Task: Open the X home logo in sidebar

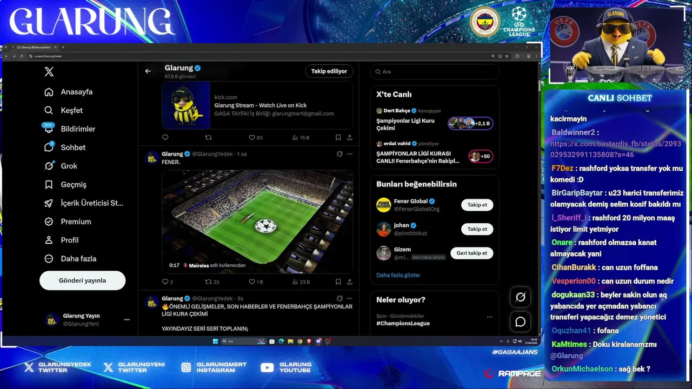Action: pos(49,72)
